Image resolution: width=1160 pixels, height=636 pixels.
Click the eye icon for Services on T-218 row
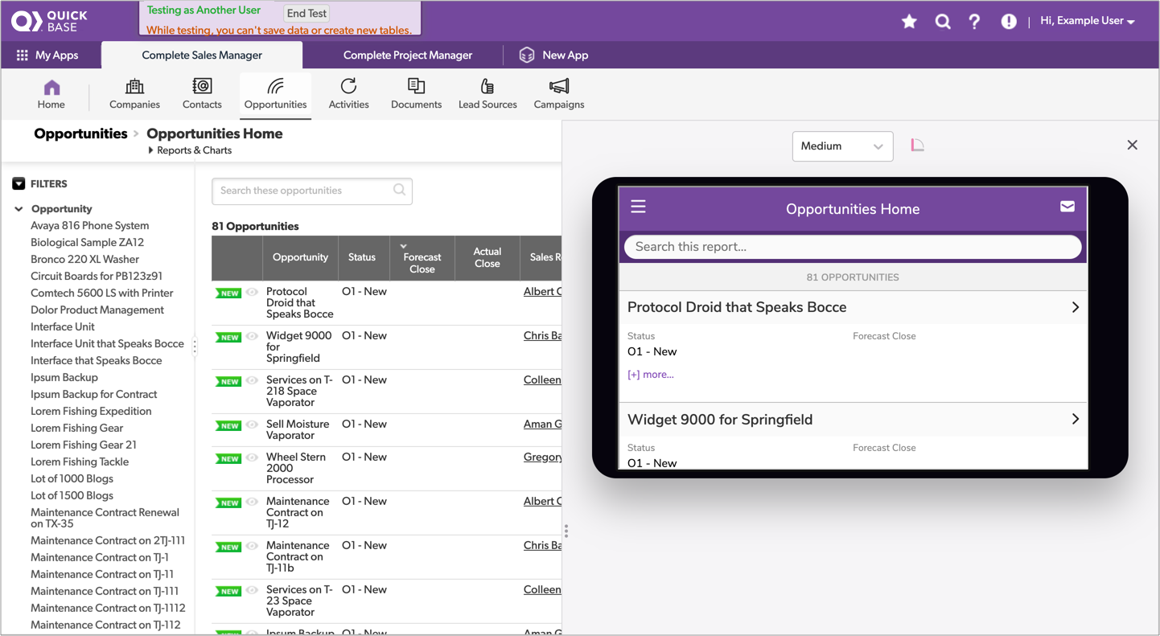point(252,381)
